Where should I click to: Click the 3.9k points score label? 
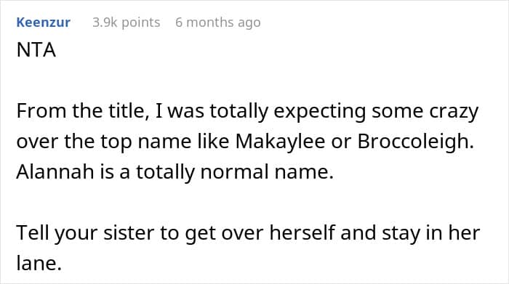(x=127, y=23)
